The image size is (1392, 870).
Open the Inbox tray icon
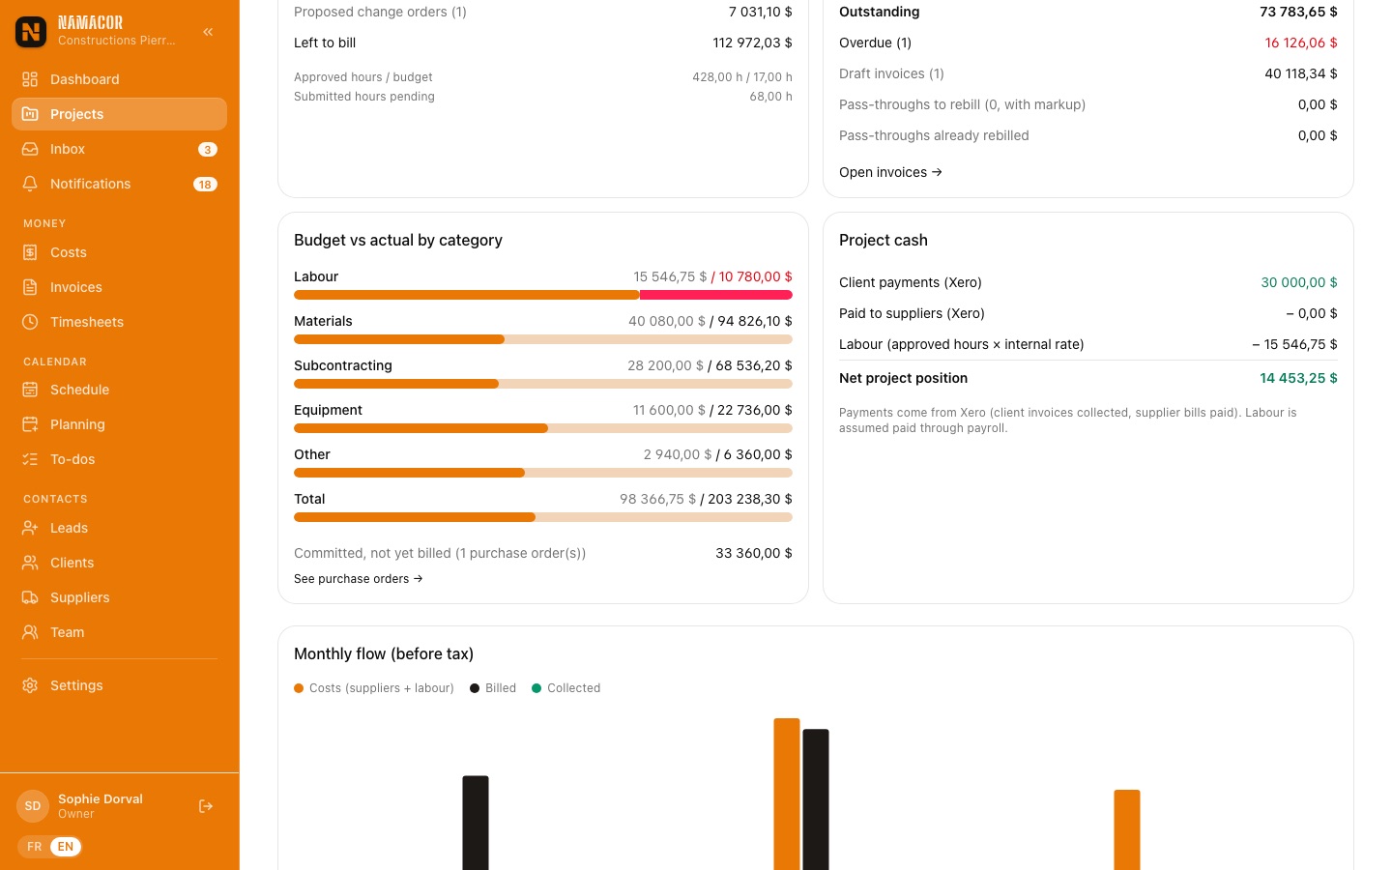[x=30, y=149]
